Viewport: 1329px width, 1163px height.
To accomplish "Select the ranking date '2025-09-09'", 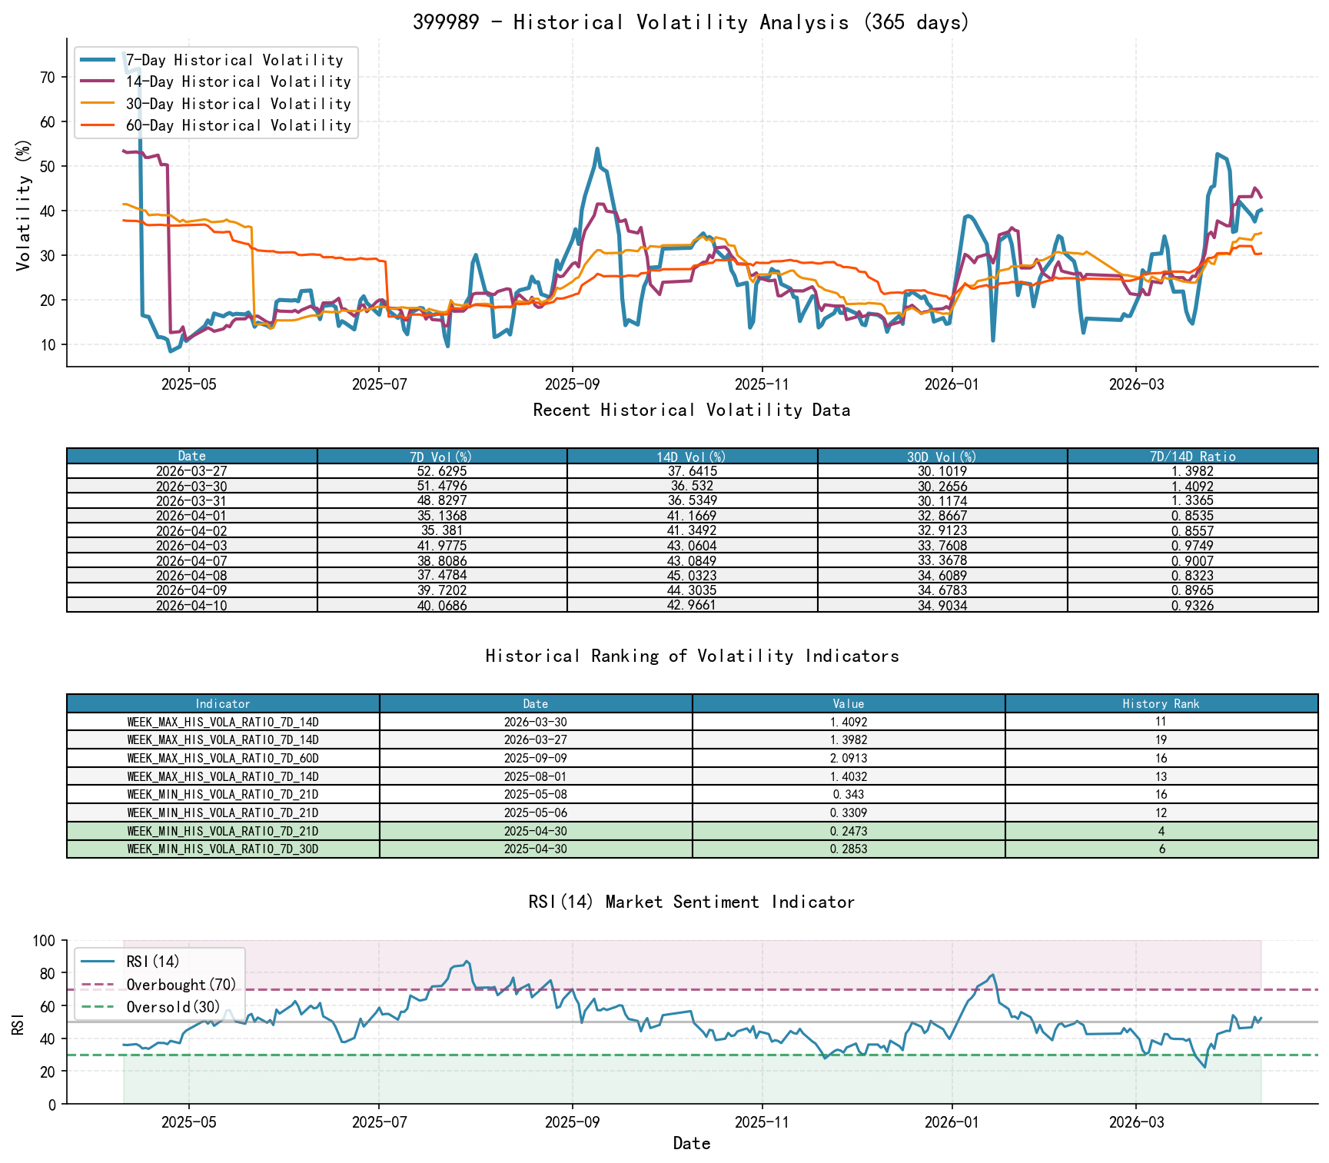I will (x=536, y=758).
